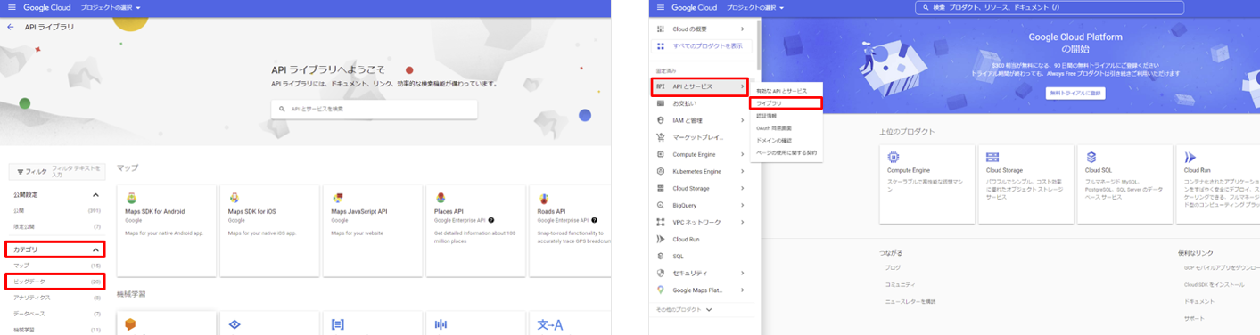Collapse the カテゴリ filter section
This screenshot has height=335, width=1260.
pos(95,250)
